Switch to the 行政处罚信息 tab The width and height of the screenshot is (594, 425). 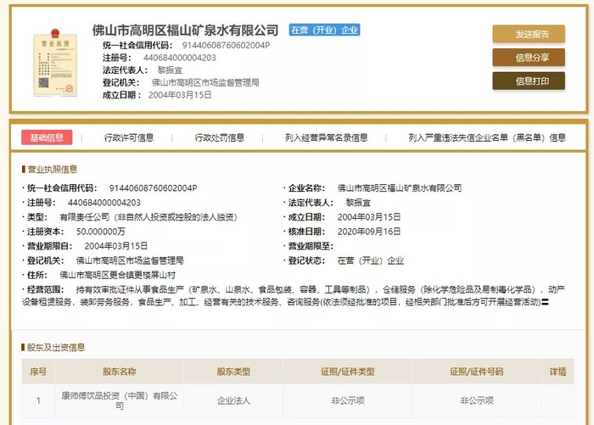pyautogui.click(x=219, y=137)
